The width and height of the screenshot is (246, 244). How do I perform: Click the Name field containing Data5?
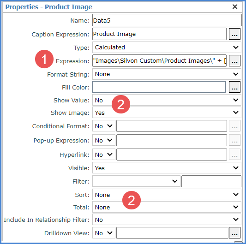coord(167,20)
